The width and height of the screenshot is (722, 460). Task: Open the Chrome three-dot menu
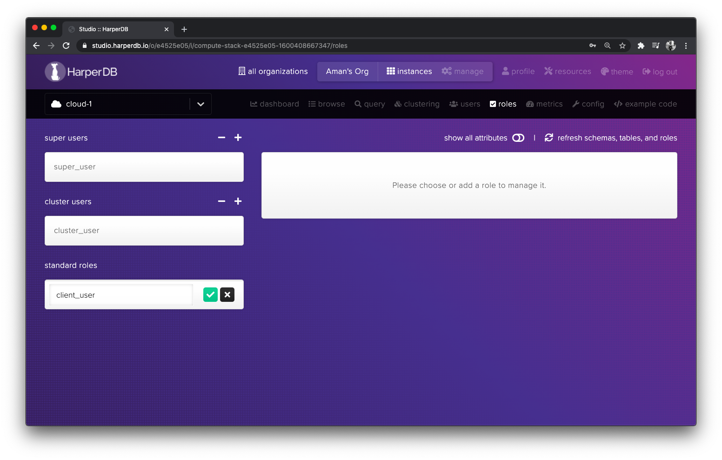tap(686, 46)
